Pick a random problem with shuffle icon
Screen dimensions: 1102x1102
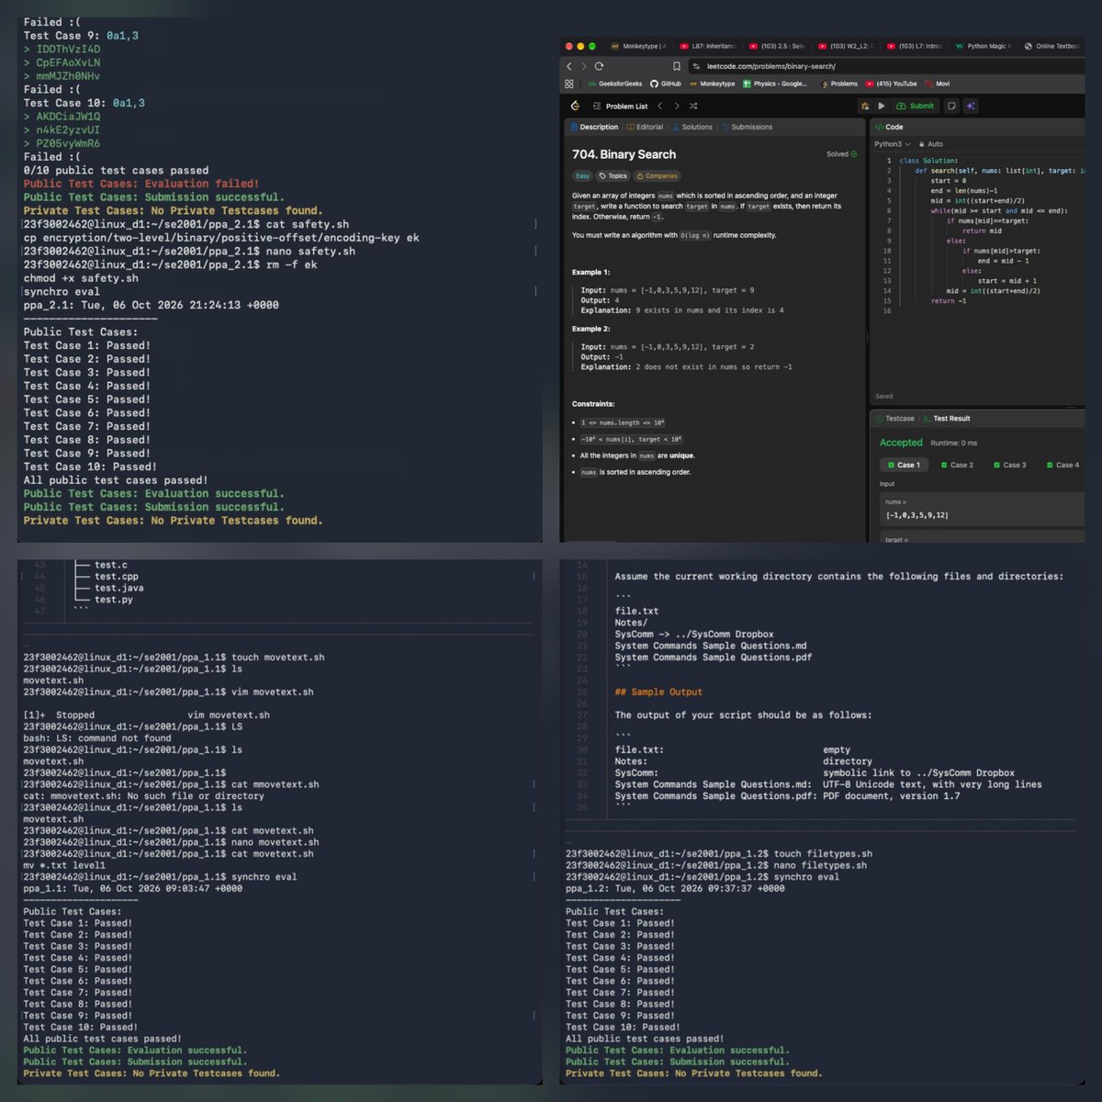coord(693,106)
